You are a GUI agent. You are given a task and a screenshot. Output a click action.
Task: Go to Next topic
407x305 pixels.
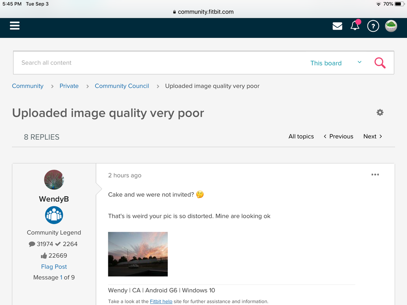[373, 136]
